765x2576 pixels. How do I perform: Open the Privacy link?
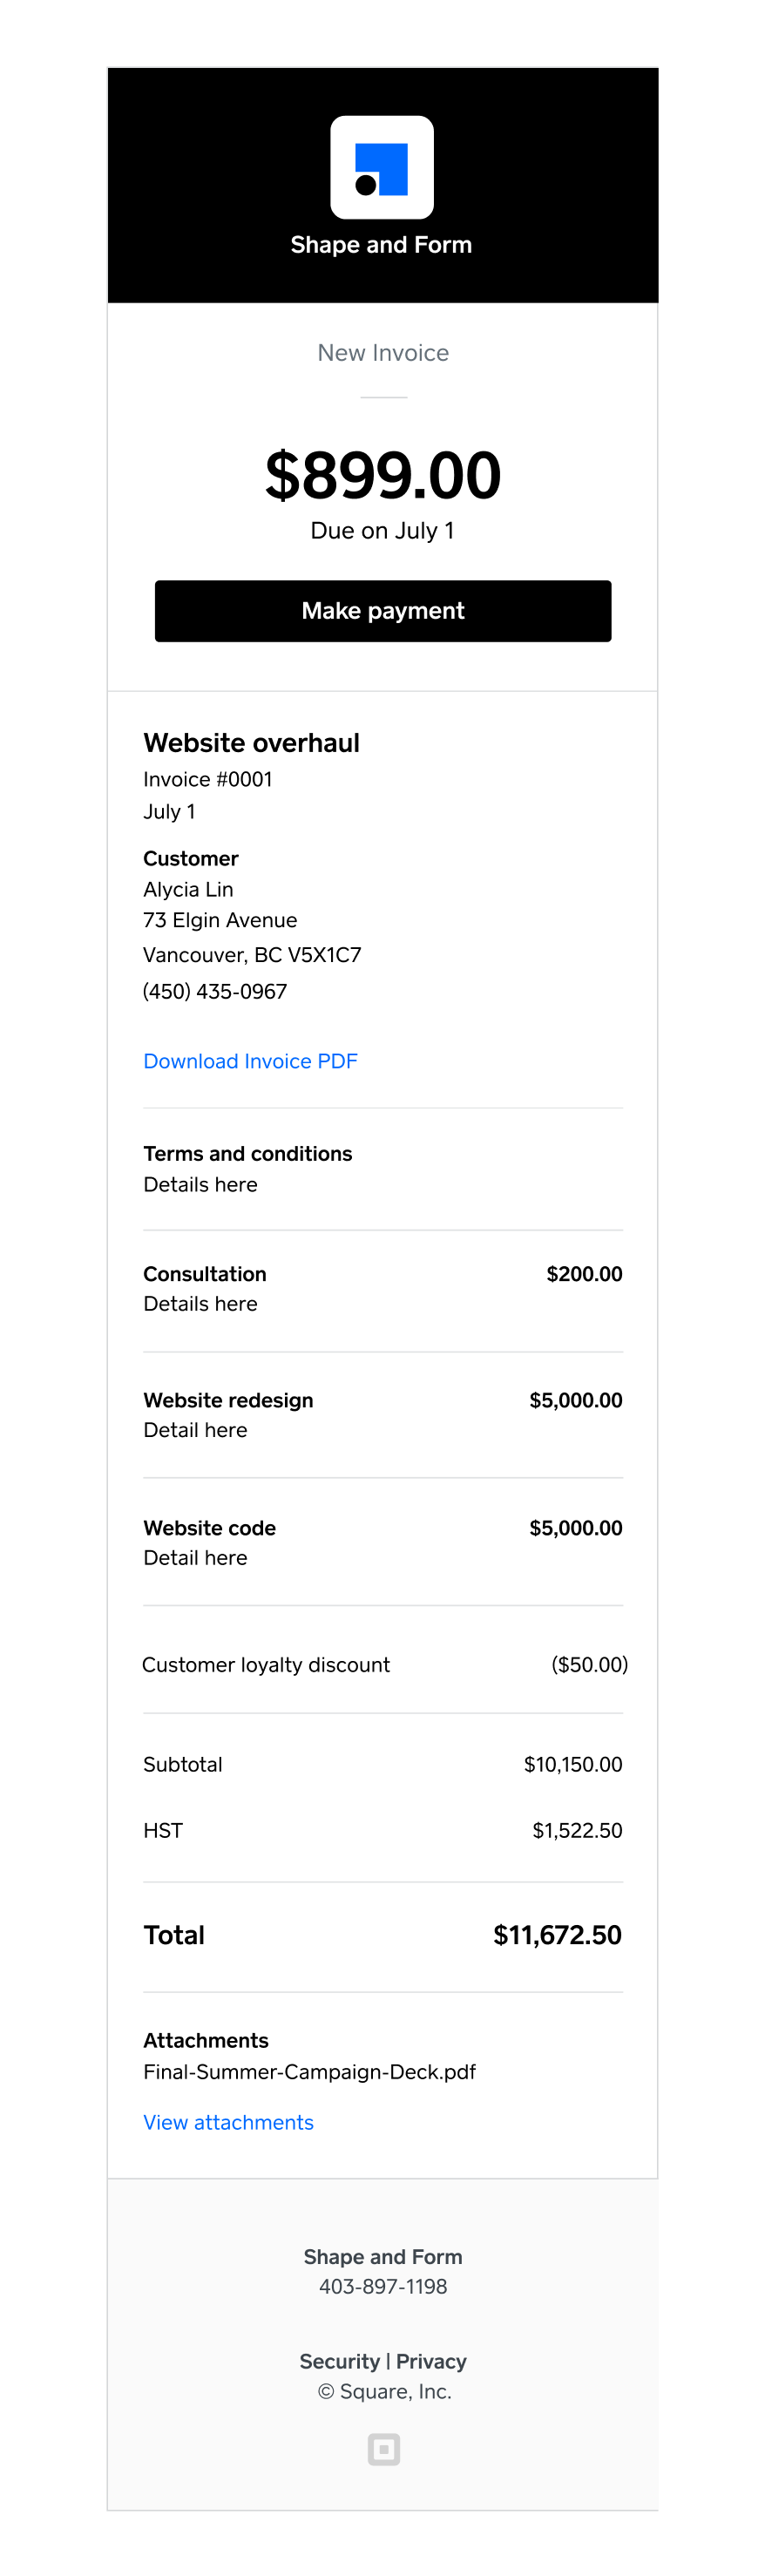(432, 2360)
